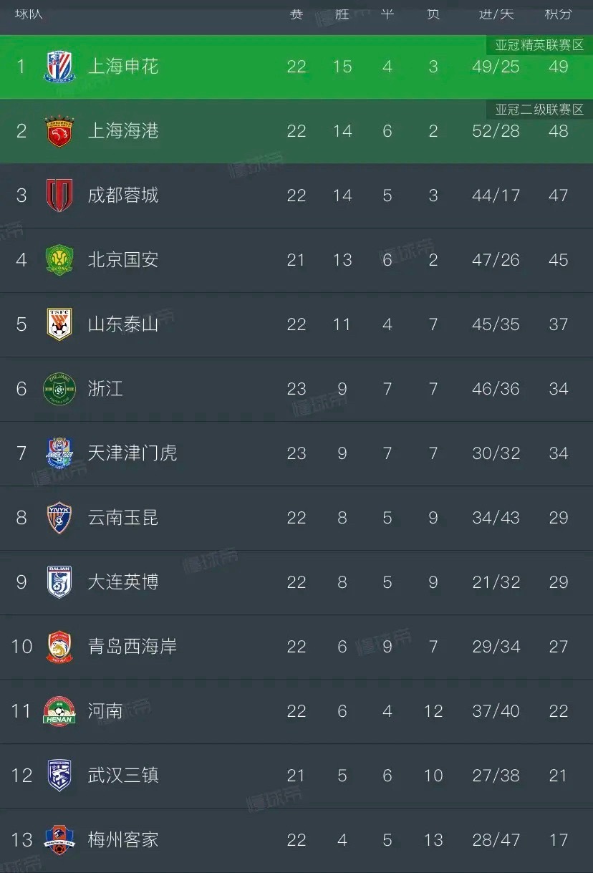Open the Qingdao West Coast (青岛西海岸) crest
Screen dimensions: 593x873
click(59, 647)
